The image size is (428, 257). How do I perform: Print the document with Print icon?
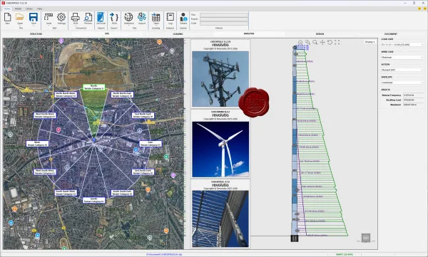(76, 18)
